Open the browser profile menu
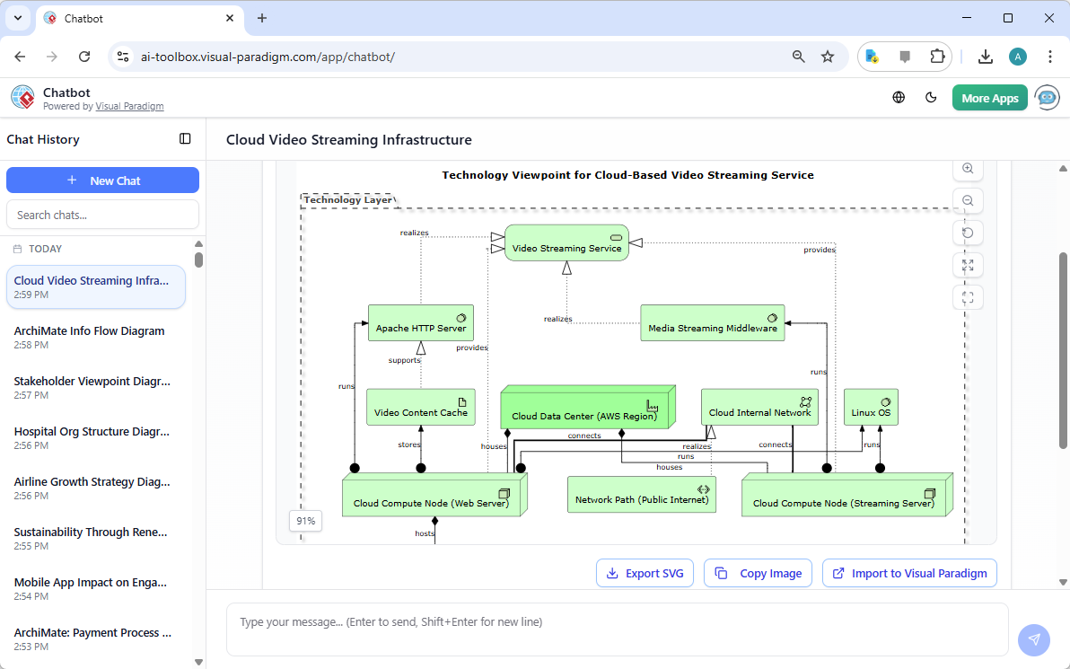 (1017, 56)
